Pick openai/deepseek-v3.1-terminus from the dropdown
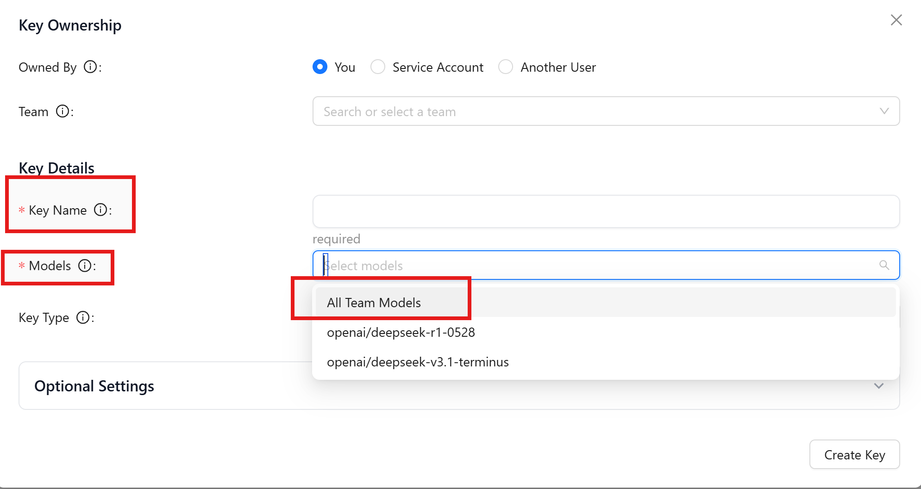Screen dimensions: 921x489 pos(418,362)
